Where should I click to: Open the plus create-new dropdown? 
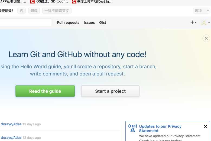(x=194, y=22)
